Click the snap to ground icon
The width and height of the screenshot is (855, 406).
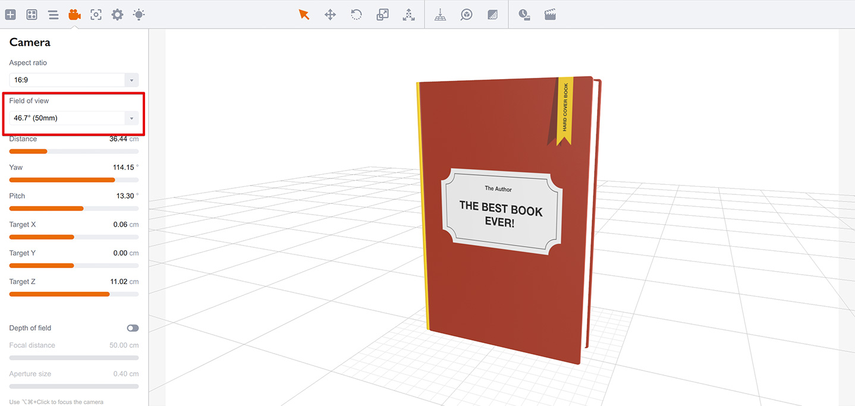[440, 14]
